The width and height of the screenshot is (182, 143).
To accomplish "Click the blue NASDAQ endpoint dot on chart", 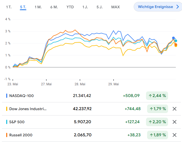I will pos(173,38).
